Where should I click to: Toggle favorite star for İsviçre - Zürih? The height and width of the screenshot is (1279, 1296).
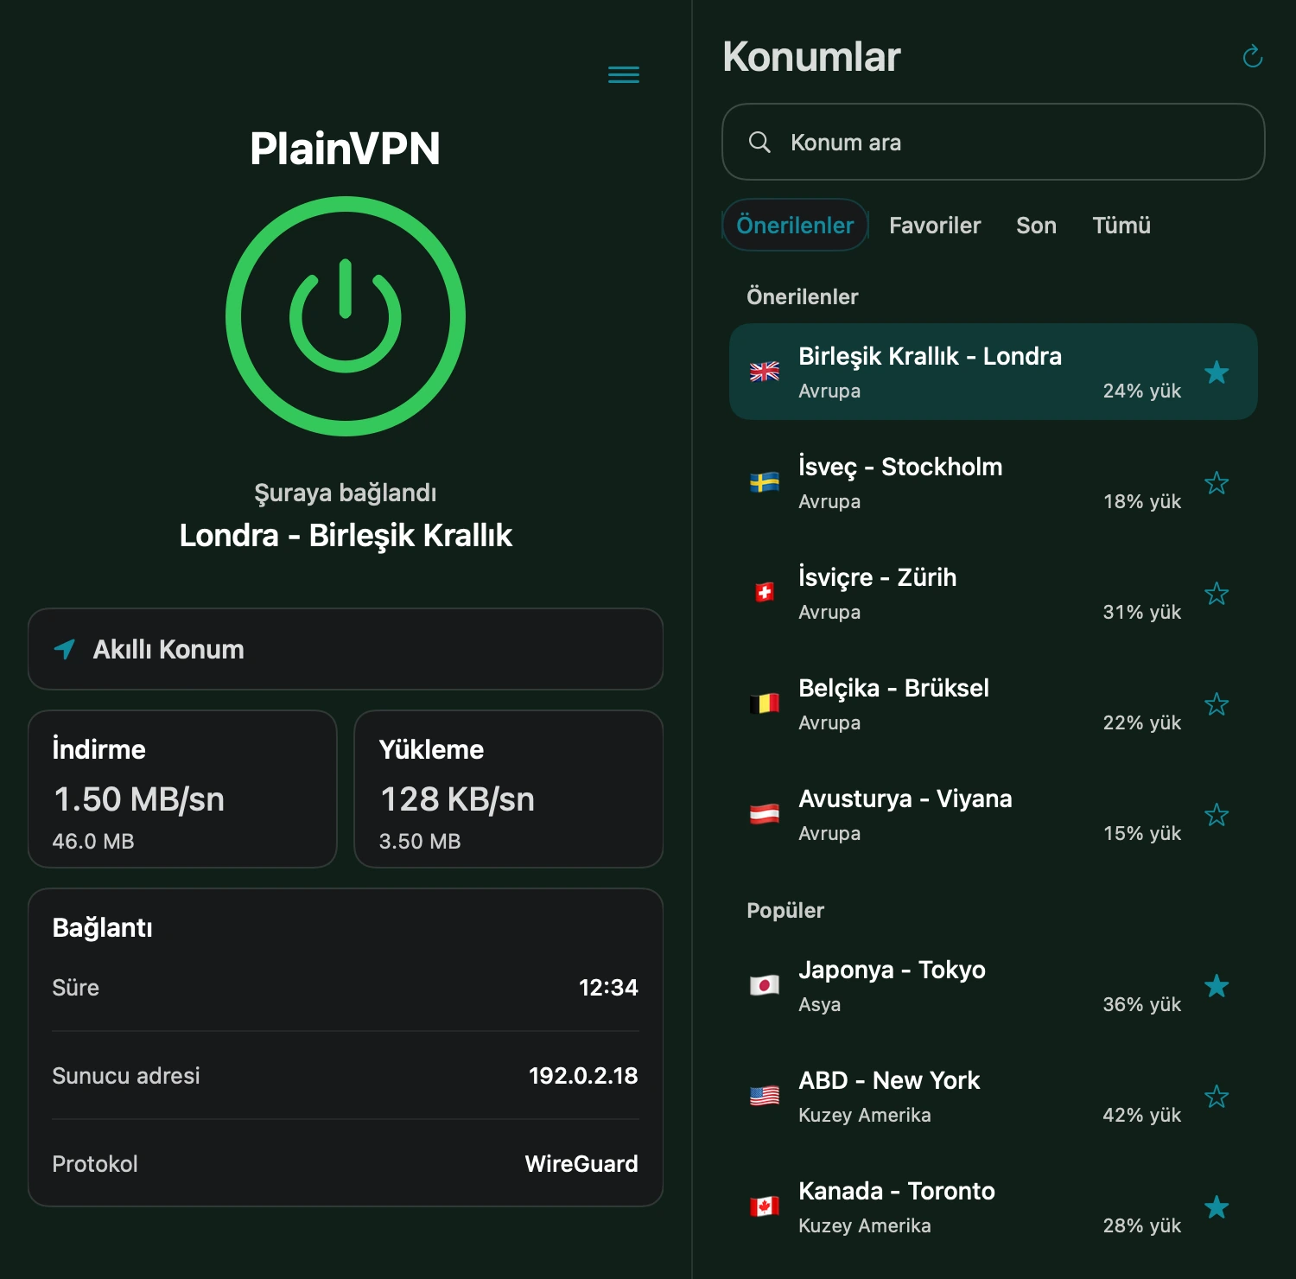(x=1217, y=593)
